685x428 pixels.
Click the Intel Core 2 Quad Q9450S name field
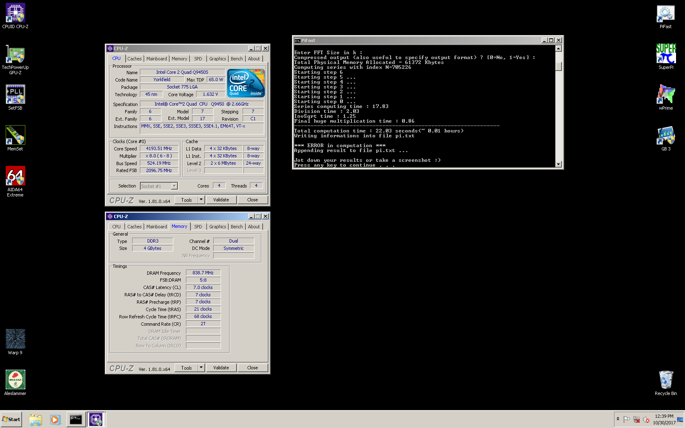[x=182, y=73]
